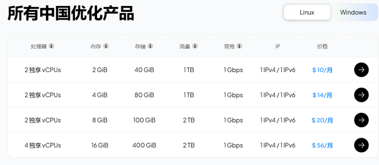Click the arrow button for the $56/月 plan
The image size is (379, 165).
[361, 145]
